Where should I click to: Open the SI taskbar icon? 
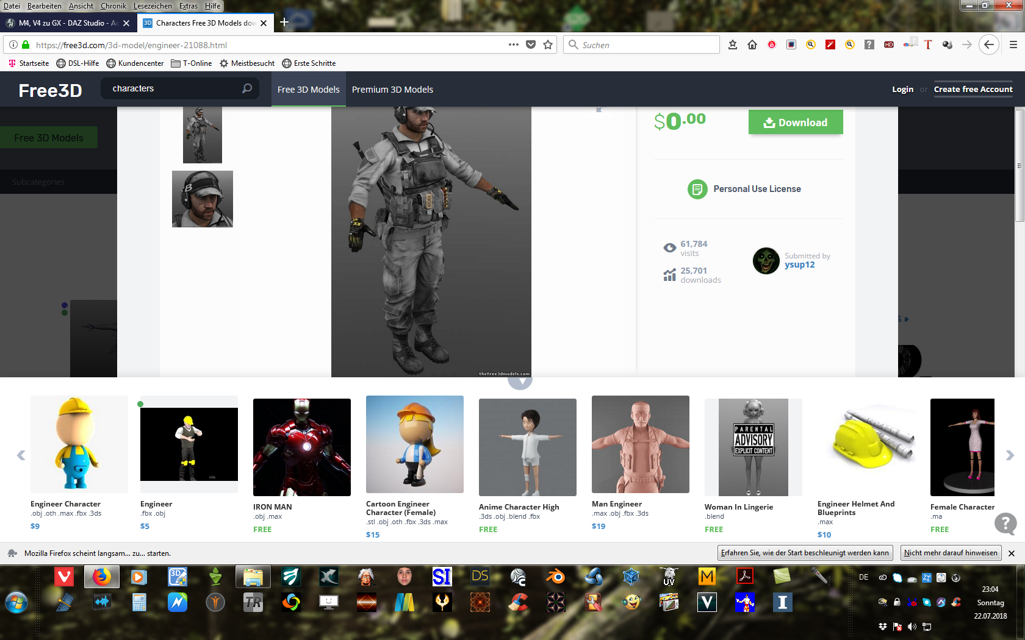pos(442,577)
